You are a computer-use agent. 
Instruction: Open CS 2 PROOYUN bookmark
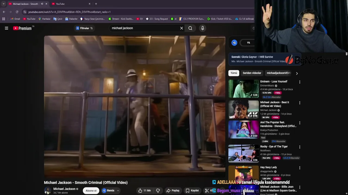click(x=192, y=19)
